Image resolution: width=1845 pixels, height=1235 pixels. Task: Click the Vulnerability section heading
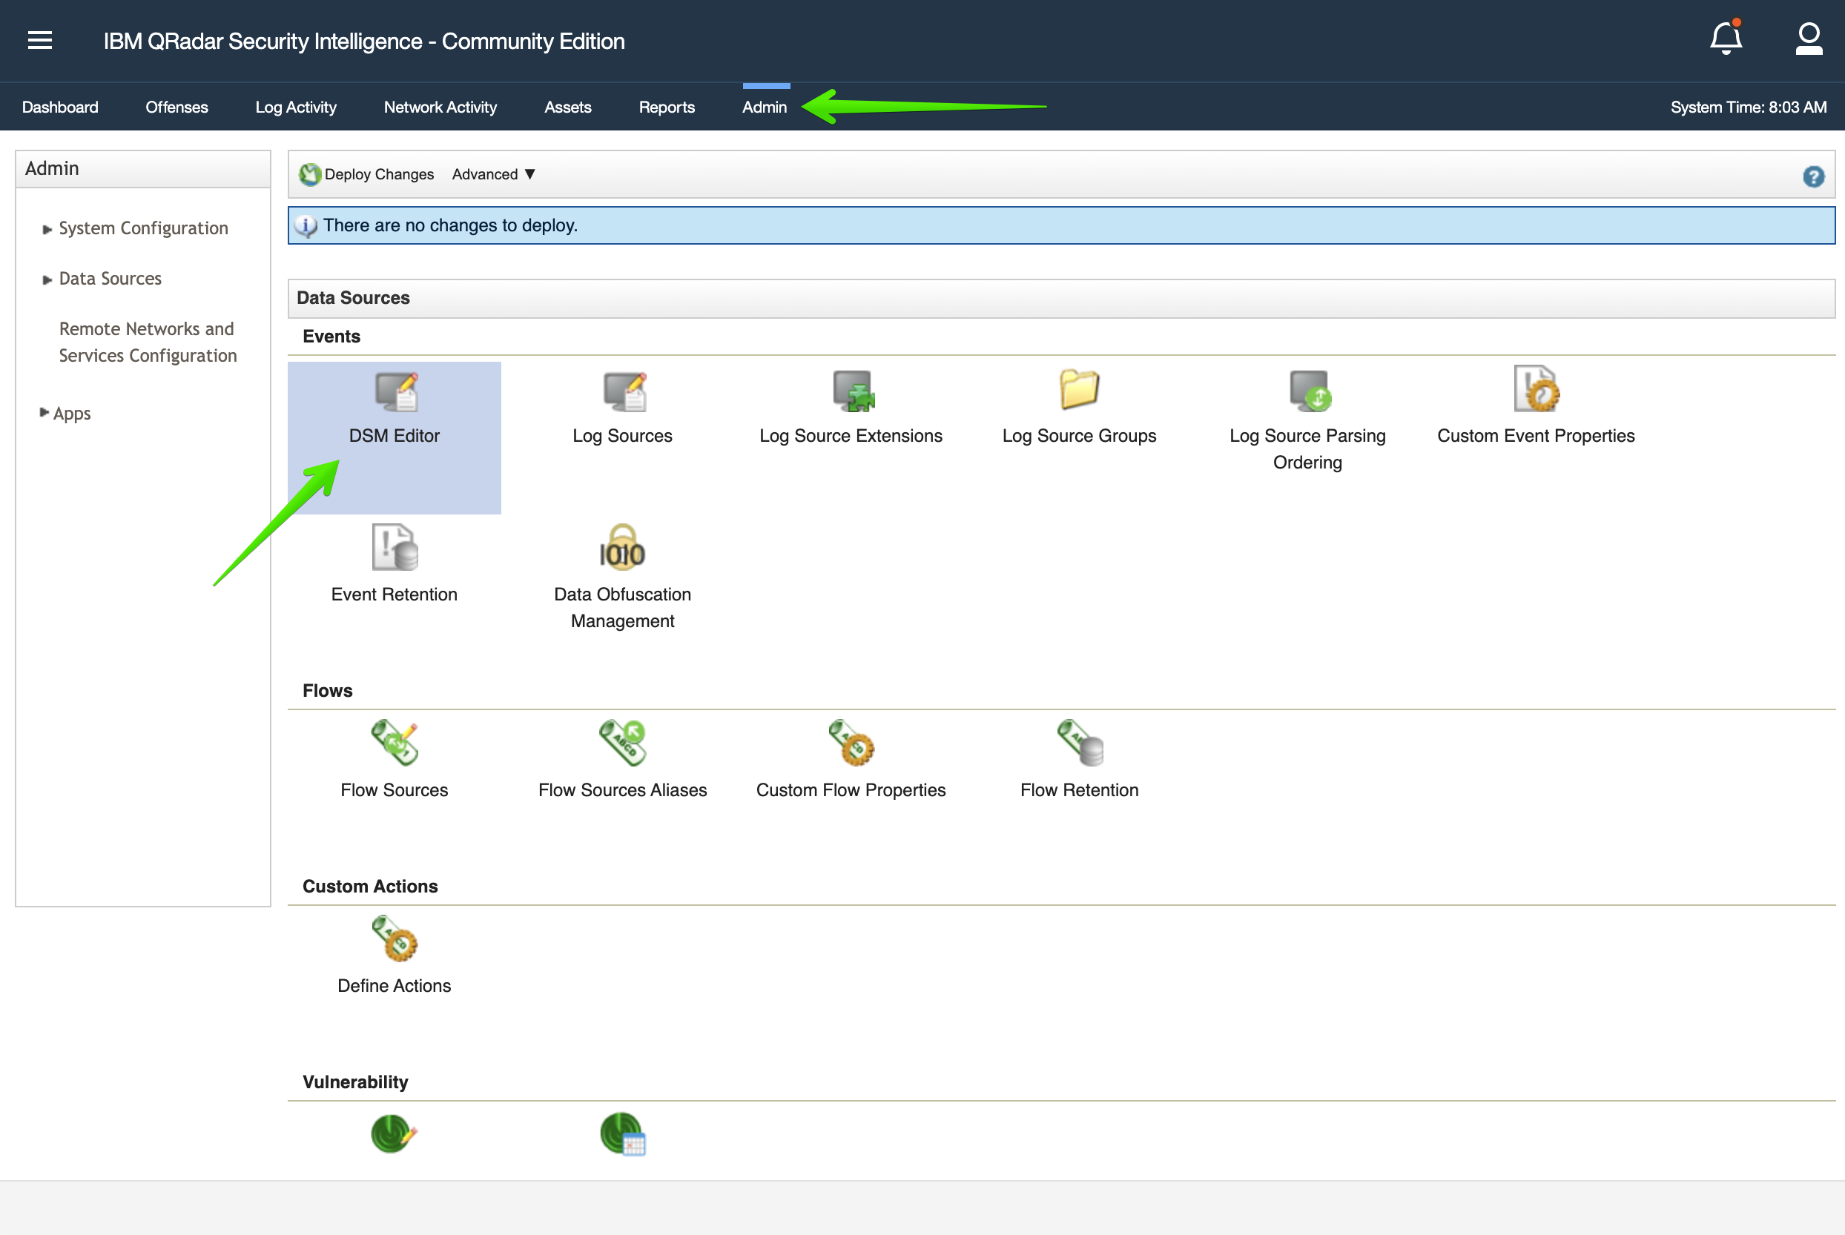click(355, 1082)
